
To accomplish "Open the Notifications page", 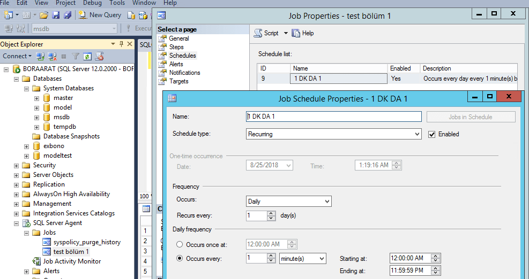I will 184,73.
